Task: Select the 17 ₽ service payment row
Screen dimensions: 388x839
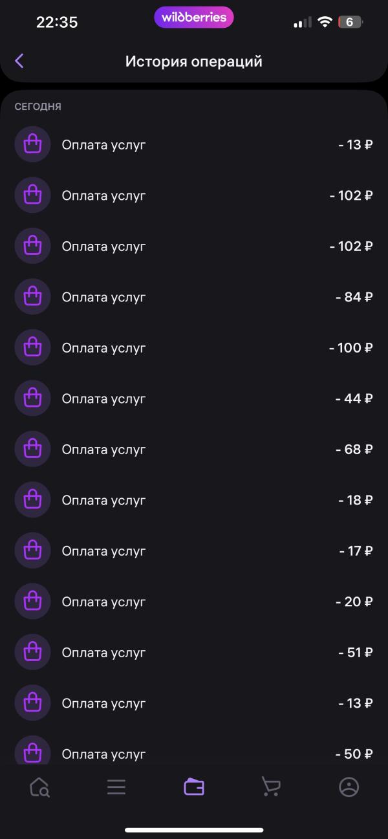Action: [x=194, y=550]
